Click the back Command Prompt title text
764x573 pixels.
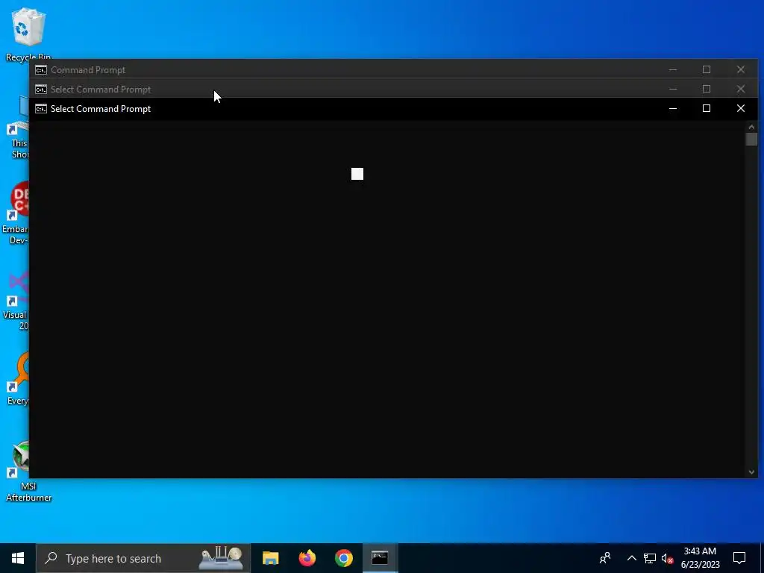pyautogui.click(x=88, y=69)
